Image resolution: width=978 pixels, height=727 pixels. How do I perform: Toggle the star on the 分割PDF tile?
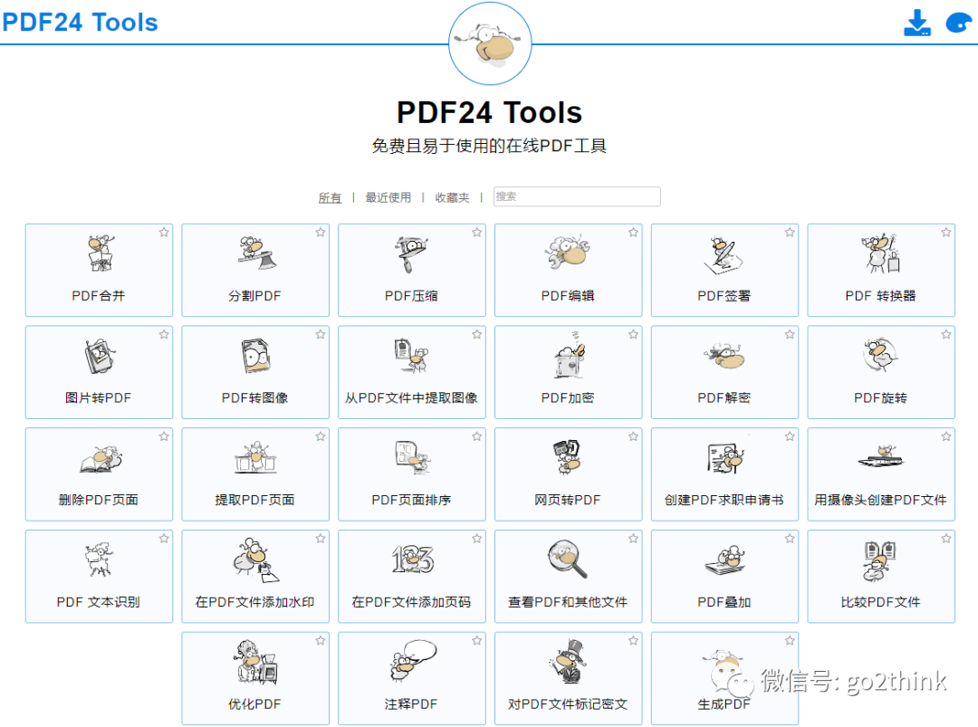pos(321,233)
